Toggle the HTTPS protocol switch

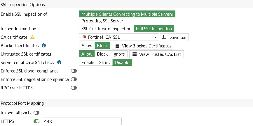pos(36,121)
